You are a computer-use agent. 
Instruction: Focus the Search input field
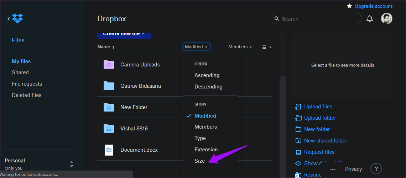coord(316,18)
